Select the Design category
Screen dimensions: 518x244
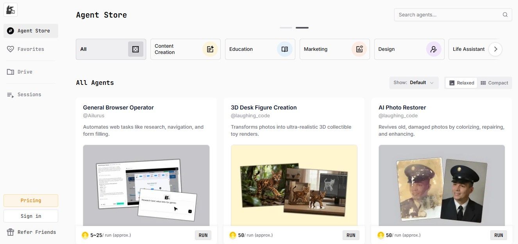409,49
